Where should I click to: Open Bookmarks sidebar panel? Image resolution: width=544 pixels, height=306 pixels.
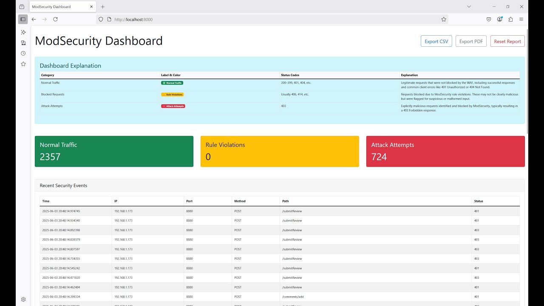[23, 64]
